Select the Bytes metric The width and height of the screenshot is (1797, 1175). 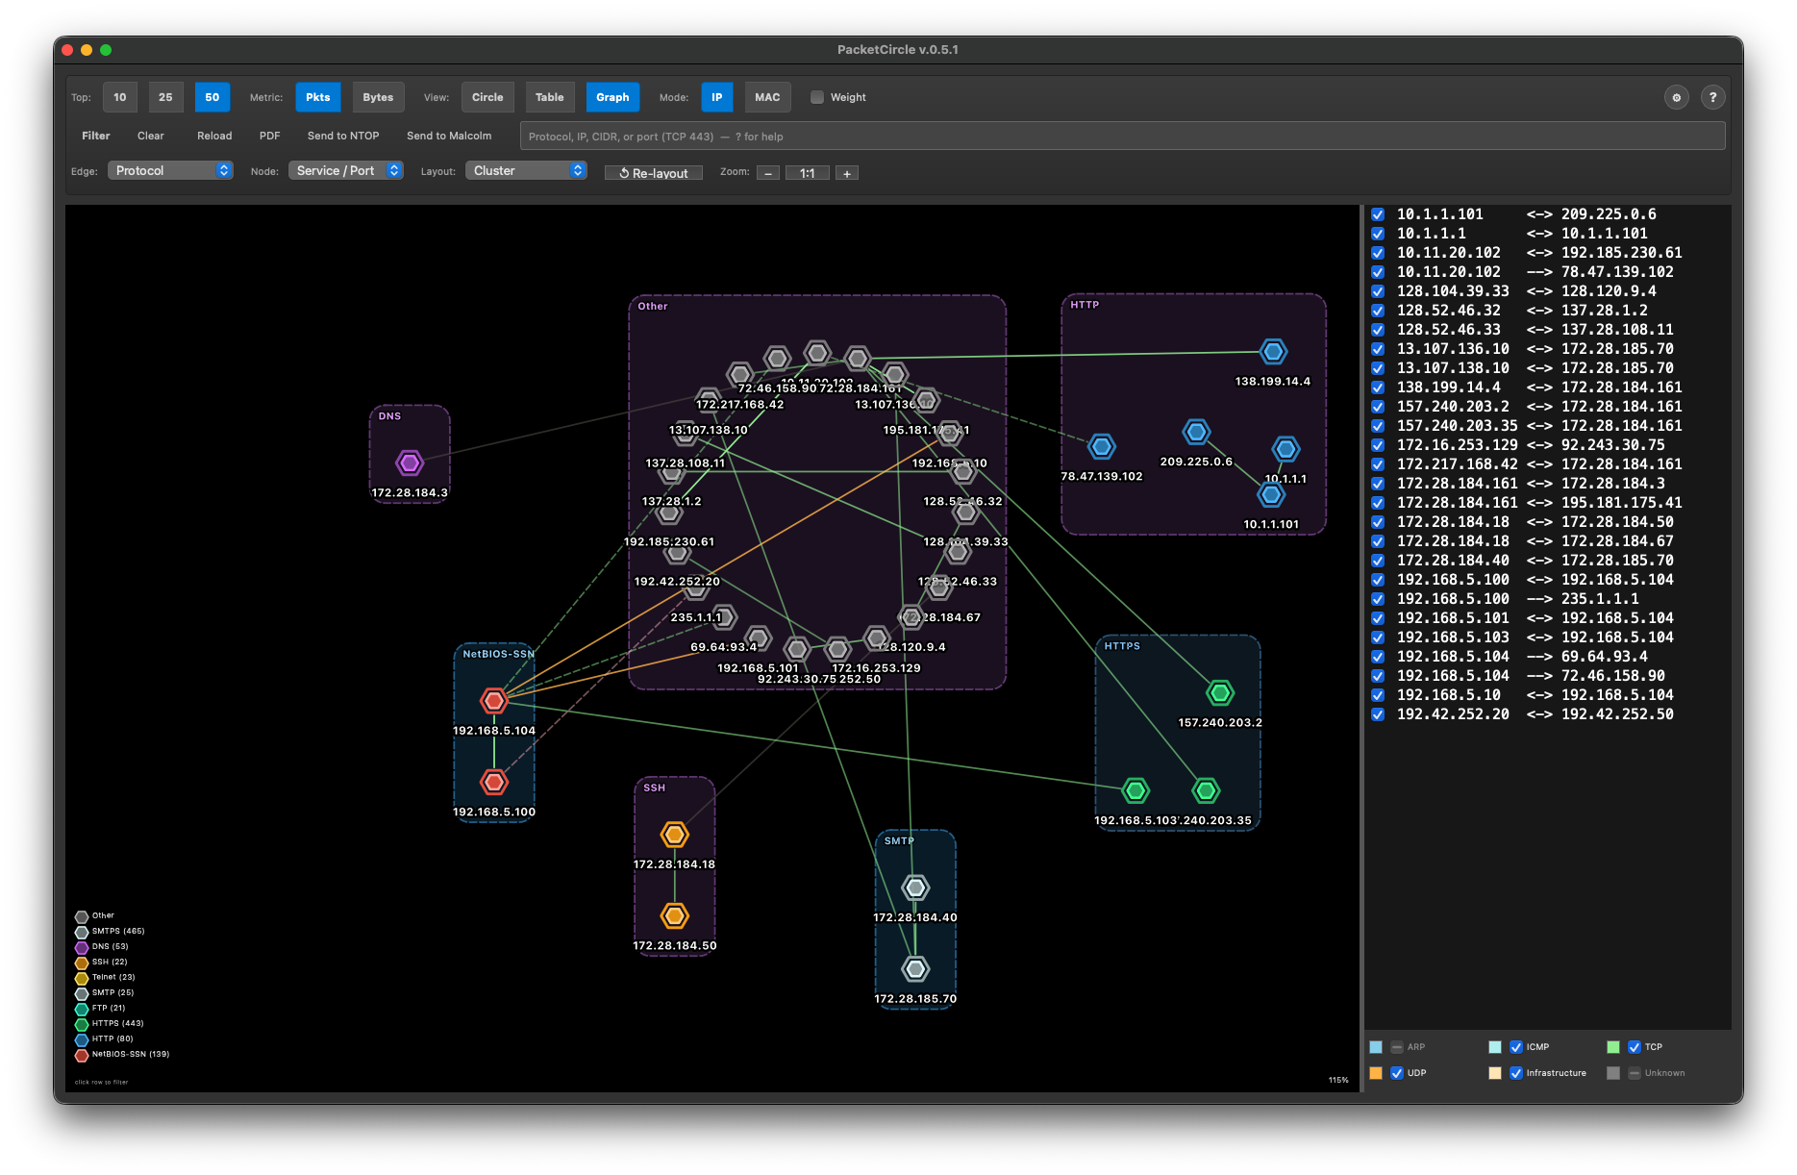click(x=378, y=97)
